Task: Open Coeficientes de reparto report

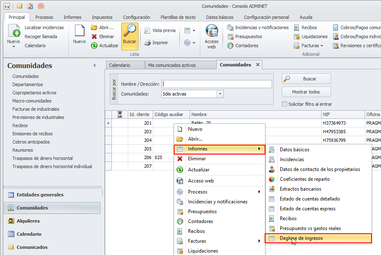Action: click(304, 179)
